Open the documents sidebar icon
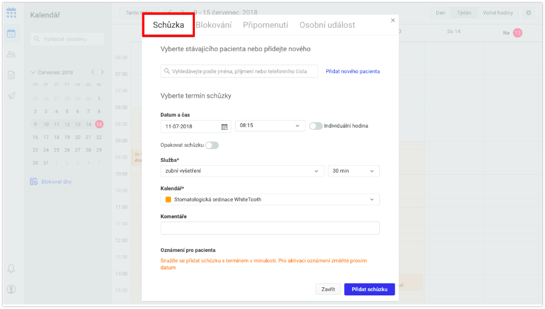Screen dimensions: 545x309 (11, 75)
